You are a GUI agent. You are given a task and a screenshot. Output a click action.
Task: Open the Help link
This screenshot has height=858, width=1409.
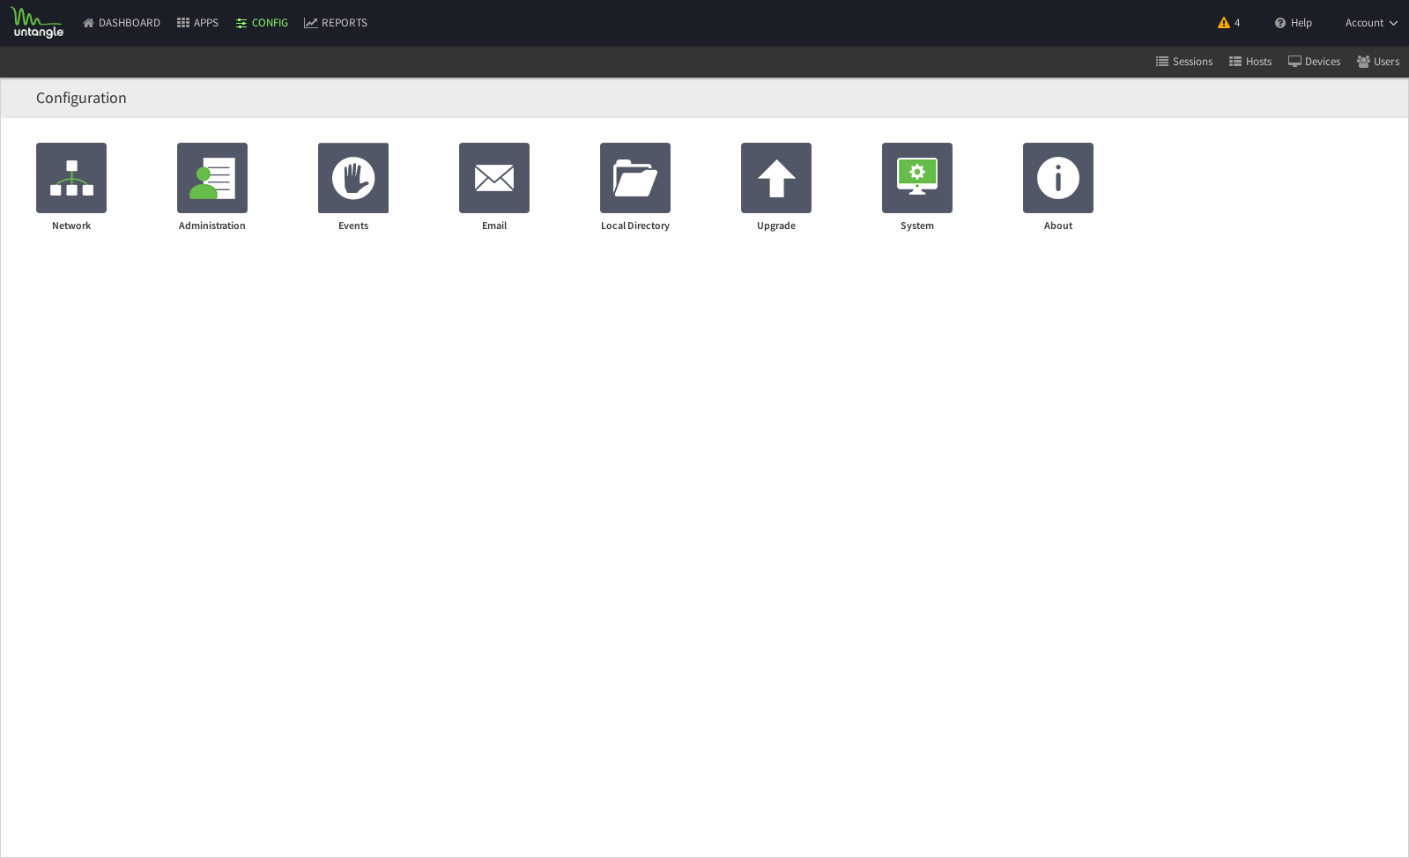click(1294, 23)
